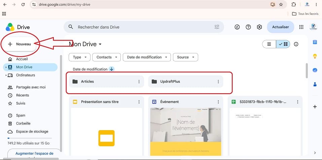
Task: Open Google Calendar side panel icon
Action: 315,42
